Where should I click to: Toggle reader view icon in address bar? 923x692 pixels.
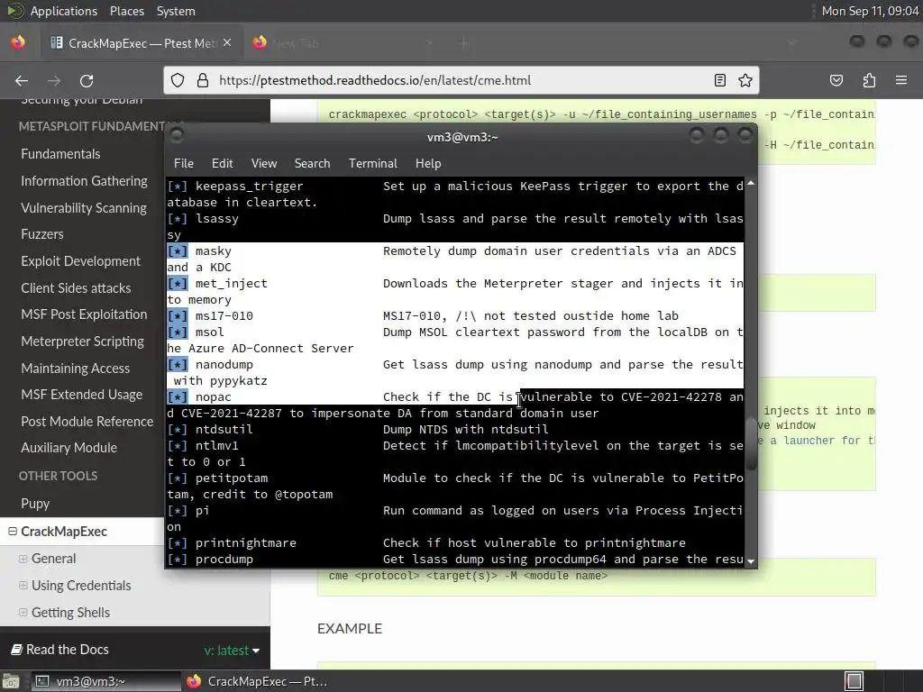coord(720,80)
